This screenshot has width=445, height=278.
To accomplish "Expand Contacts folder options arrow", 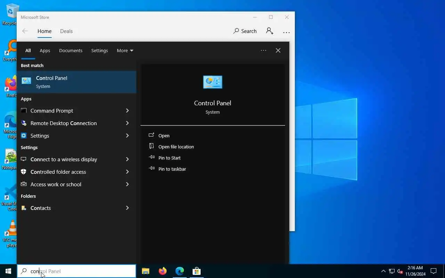I will (127, 208).
